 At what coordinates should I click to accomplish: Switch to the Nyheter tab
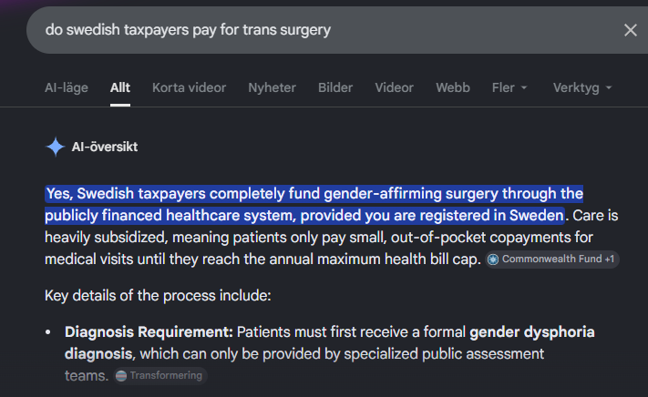tap(272, 87)
